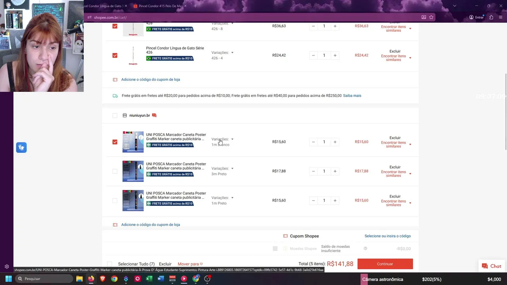
Task: Open Excel from the taskbar
Action: point(149,279)
